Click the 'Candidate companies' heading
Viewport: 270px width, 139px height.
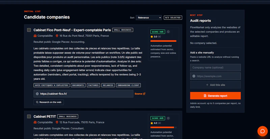point(47,17)
